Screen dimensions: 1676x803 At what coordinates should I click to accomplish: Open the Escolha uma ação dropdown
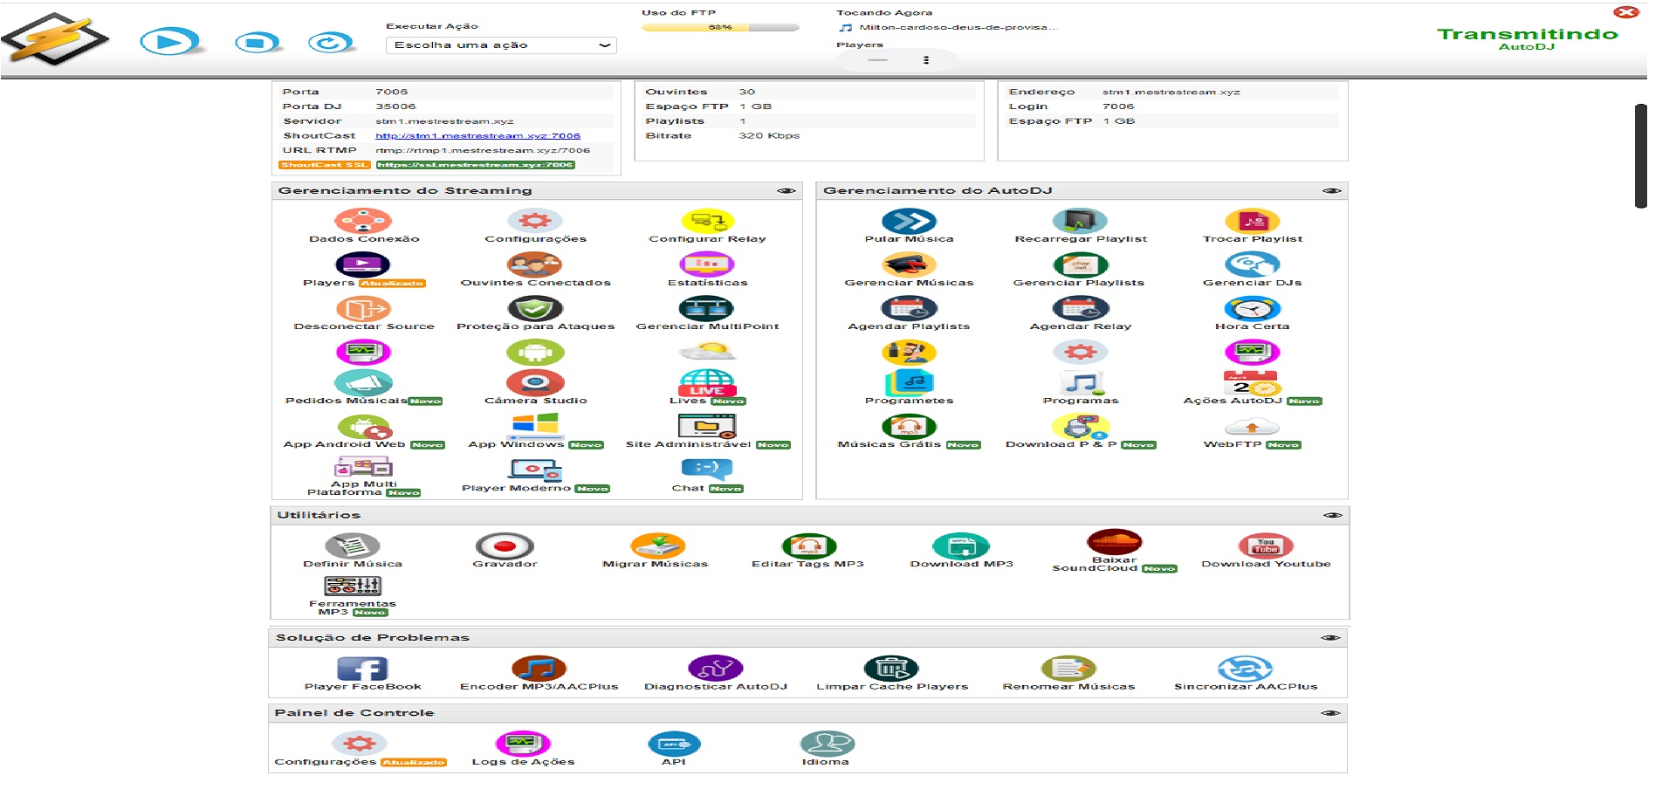click(x=501, y=45)
